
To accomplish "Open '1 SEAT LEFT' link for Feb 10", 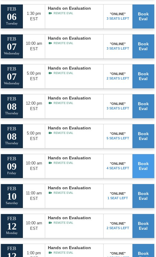I will (x=118, y=198).
